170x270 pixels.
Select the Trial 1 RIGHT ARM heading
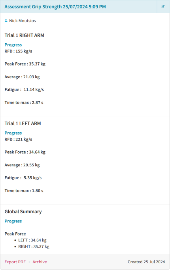pyautogui.click(x=25, y=35)
